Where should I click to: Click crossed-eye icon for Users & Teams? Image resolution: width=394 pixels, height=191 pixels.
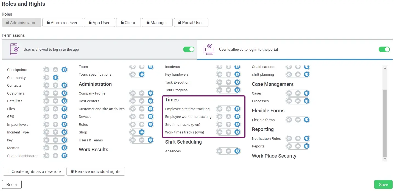[x=133, y=140]
